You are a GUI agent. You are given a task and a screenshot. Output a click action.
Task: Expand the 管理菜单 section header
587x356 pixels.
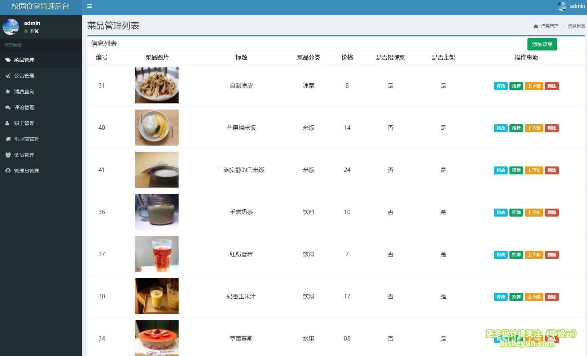13,45
